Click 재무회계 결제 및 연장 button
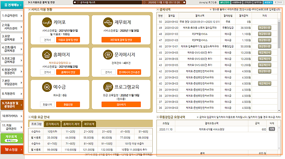 (121, 40)
